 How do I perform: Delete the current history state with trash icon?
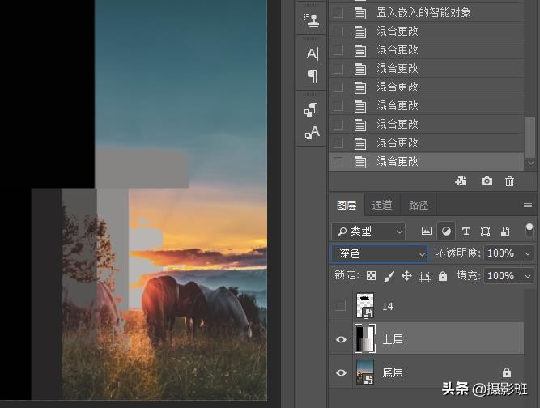tap(509, 181)
